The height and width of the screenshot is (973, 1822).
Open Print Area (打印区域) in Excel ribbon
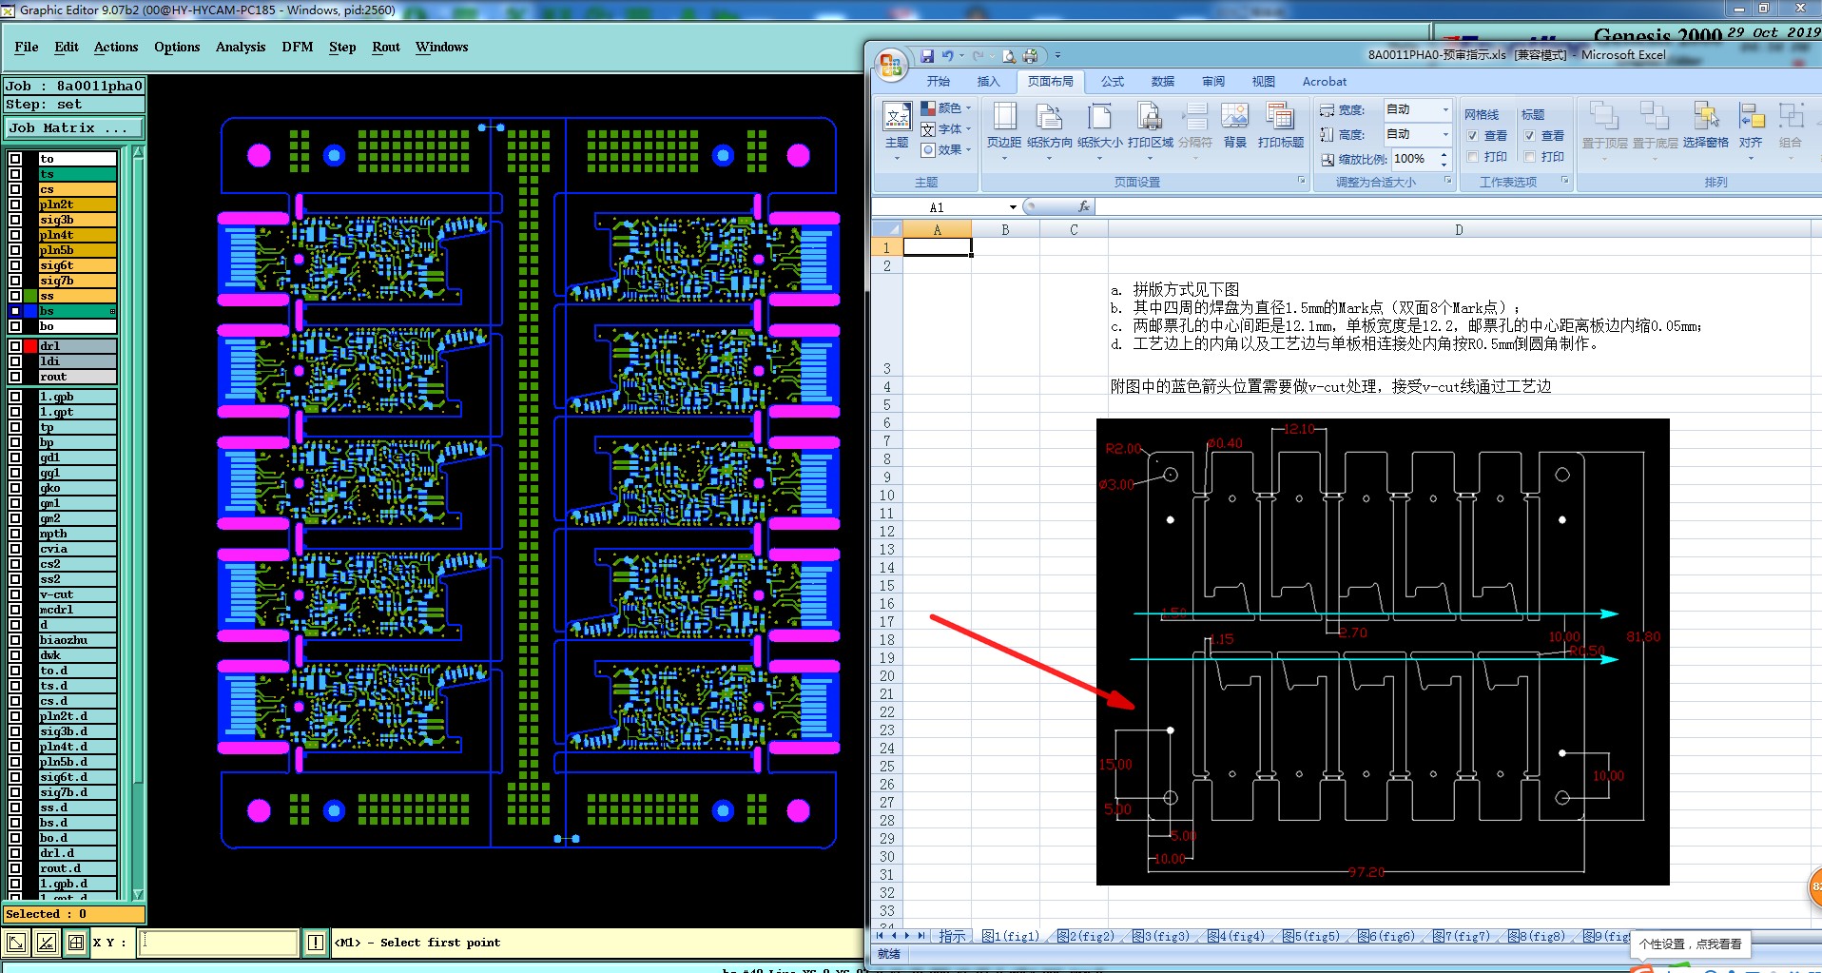point(1151,130)
